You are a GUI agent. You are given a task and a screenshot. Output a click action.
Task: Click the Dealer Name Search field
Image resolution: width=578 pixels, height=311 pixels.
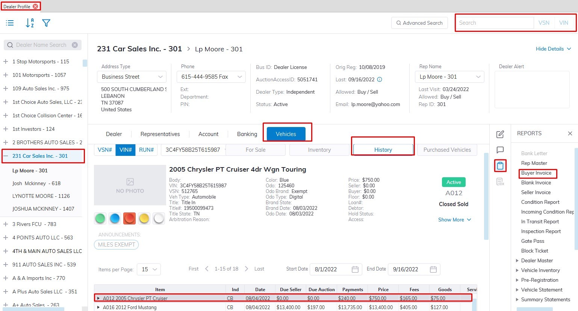(41, 45)
